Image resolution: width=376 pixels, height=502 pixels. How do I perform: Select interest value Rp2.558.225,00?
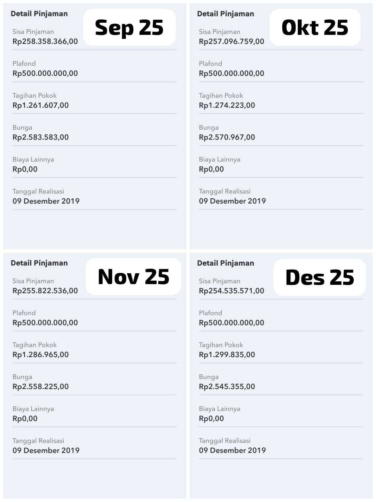tap(41, 387)
